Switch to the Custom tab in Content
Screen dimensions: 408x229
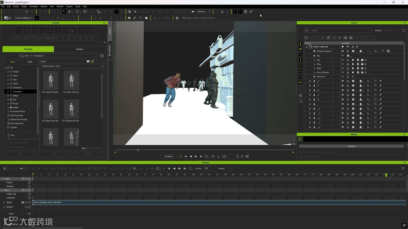pyautogui.click(x=79, y=49)
